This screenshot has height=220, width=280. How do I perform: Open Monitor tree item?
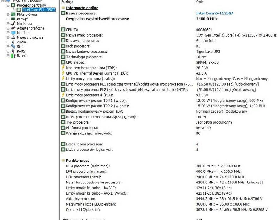coord(23,33)
